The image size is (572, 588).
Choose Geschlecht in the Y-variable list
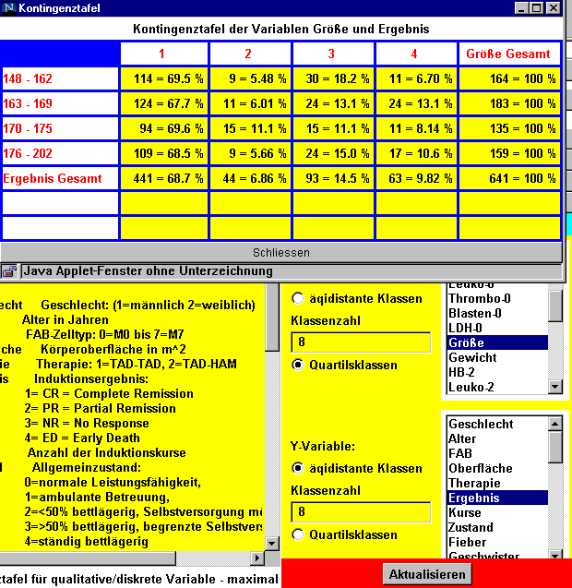tap(481, 424)
